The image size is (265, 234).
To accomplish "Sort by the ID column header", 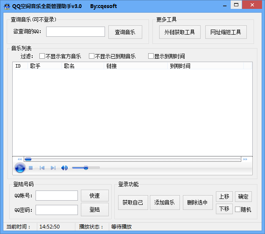I will 20,66.
